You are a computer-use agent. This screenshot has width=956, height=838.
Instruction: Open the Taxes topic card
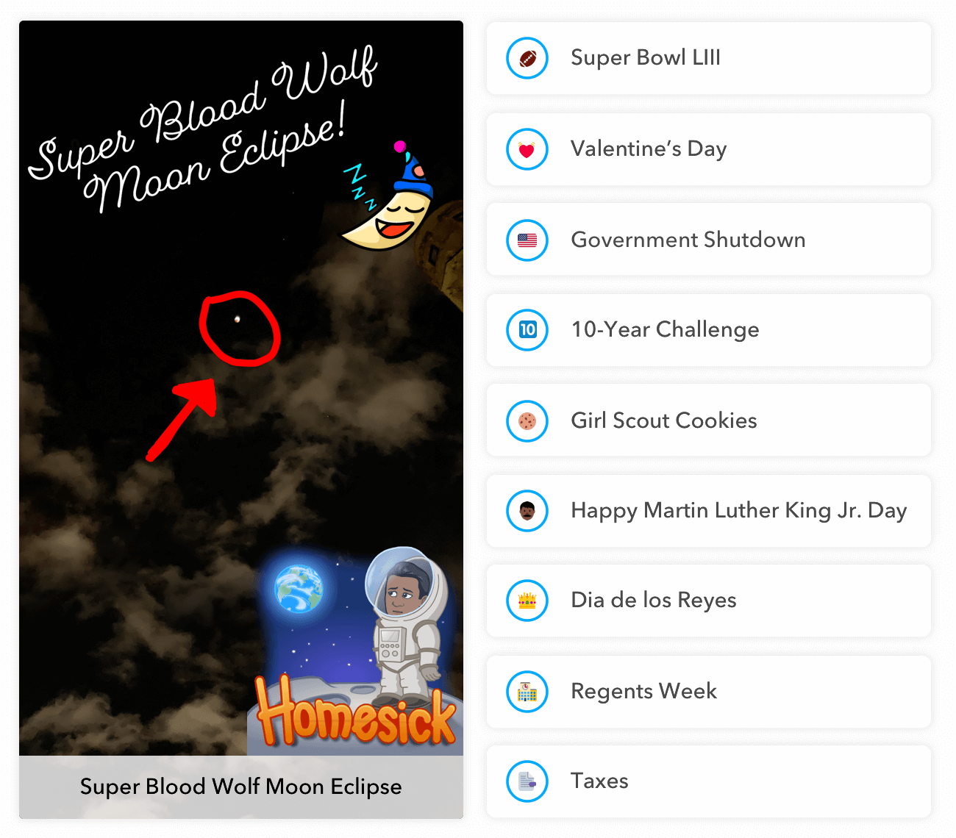709,781
